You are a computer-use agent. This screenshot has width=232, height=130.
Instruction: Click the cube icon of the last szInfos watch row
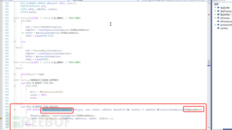pyautogui.click(x=218, y=28)
